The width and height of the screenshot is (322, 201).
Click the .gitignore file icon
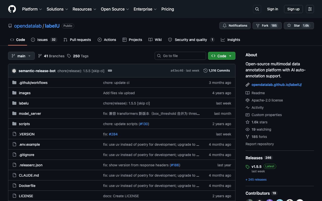[x=14, y=155]
